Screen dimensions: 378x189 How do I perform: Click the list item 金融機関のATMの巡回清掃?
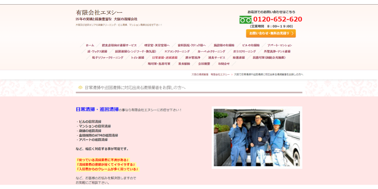(x=98, y=135)
